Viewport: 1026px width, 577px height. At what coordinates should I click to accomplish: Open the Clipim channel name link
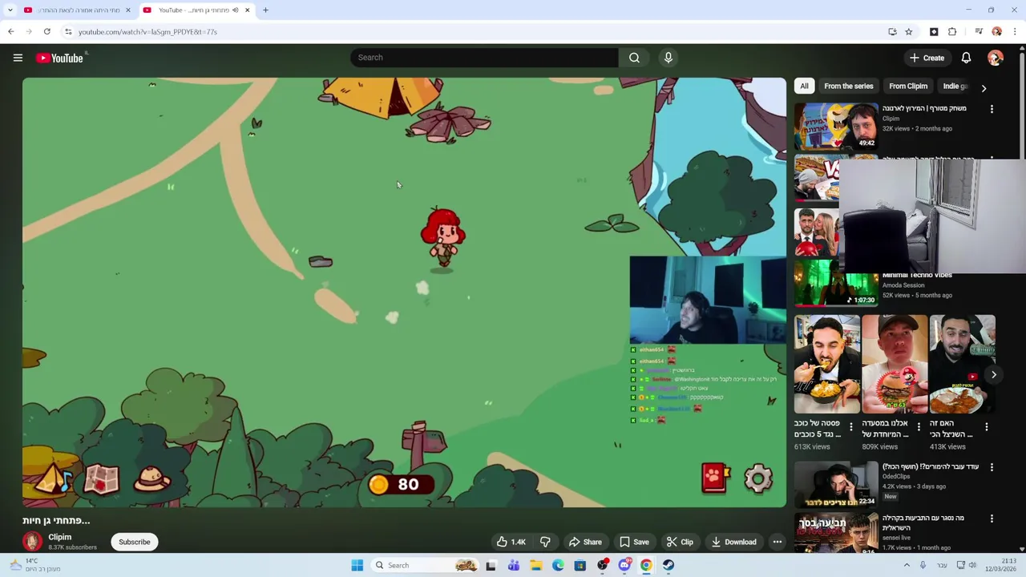(x=59, y=537)
